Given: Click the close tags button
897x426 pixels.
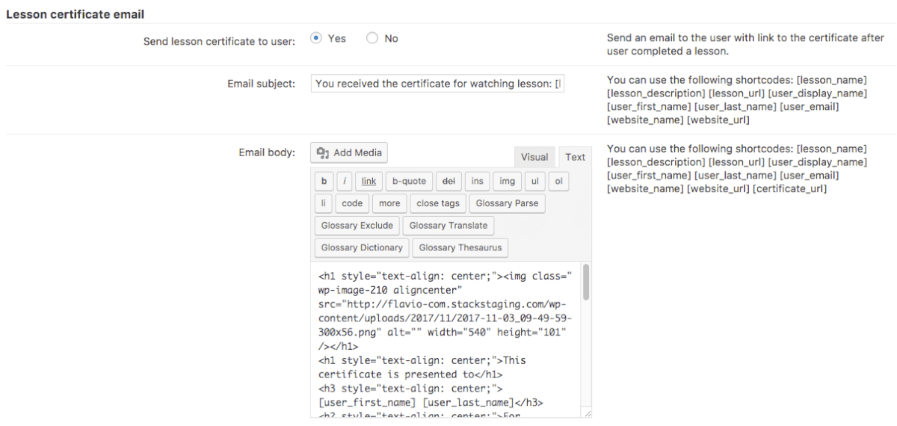Looking at the screenshot, I should tap(438, 203).
